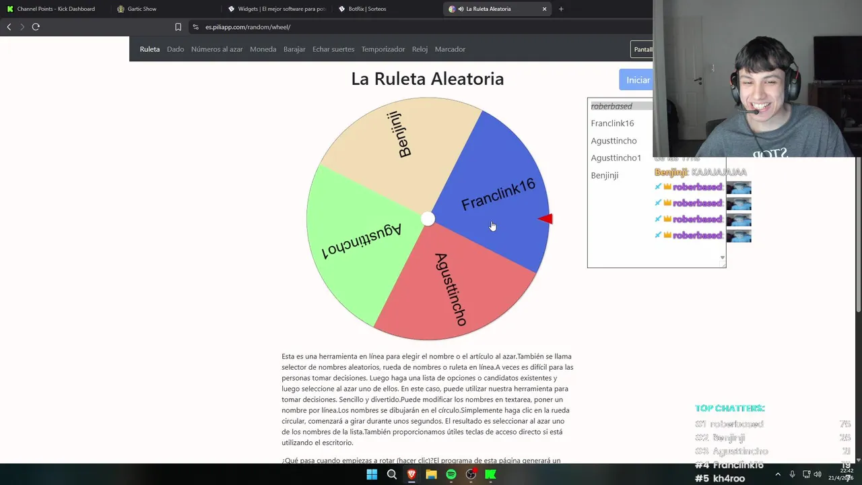This screenshot has width=862, height=485.
Task: Open site settings icon beside the URL
Action: point(195,27)
